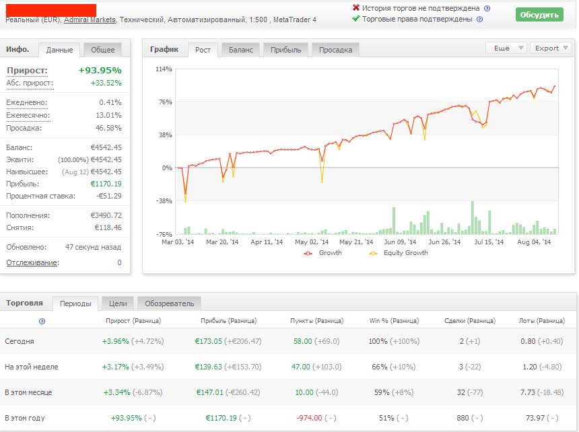Click the tallest volume bar near Jul 15
Viewport: 579px width, 432px height.
click(473, 217)
